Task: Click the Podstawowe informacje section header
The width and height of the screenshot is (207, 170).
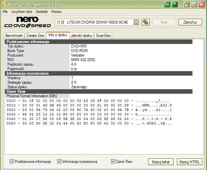Action: [x=99, y=42]
